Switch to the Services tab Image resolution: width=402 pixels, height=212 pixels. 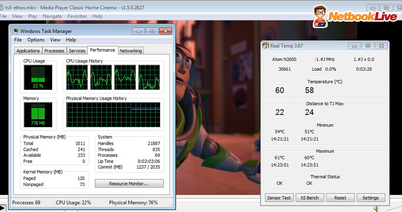[x=77, y=50]
